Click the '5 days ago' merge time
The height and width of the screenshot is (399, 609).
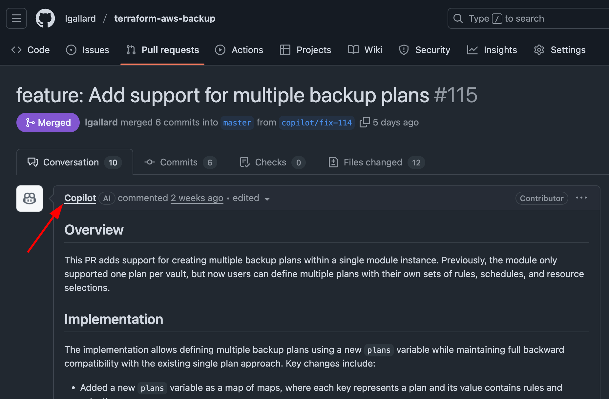[x=396, y=123]
